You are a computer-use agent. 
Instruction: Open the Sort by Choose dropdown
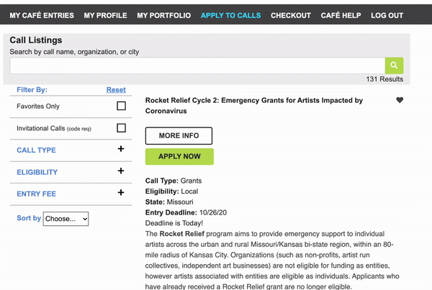66,219
